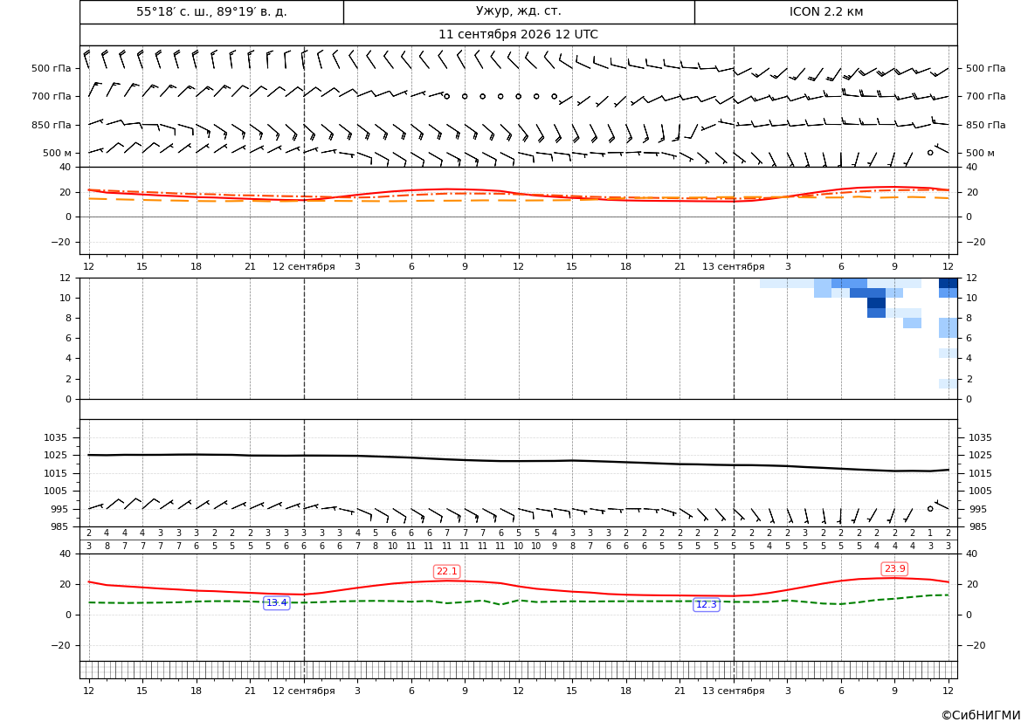Click the 12 сентября label on middle axis
This screenshot has height=722, width=1021.
click(303, 266)
